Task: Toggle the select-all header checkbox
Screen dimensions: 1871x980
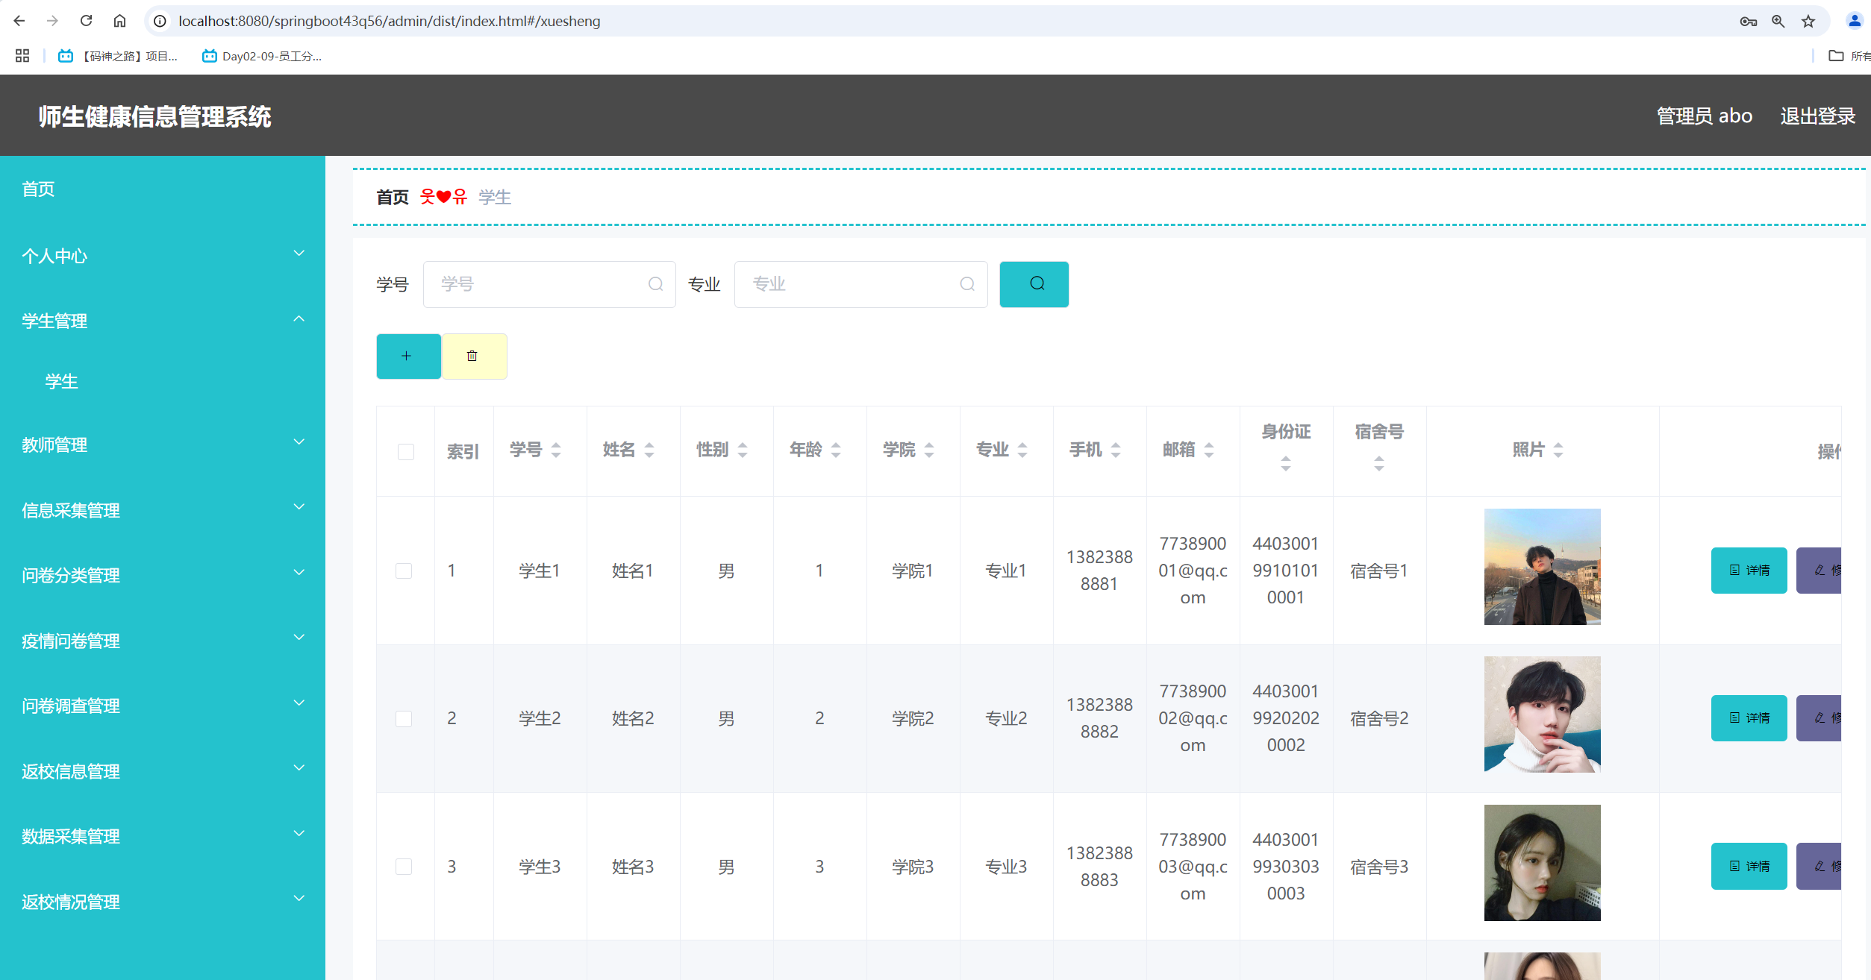Action: (405, 452)
